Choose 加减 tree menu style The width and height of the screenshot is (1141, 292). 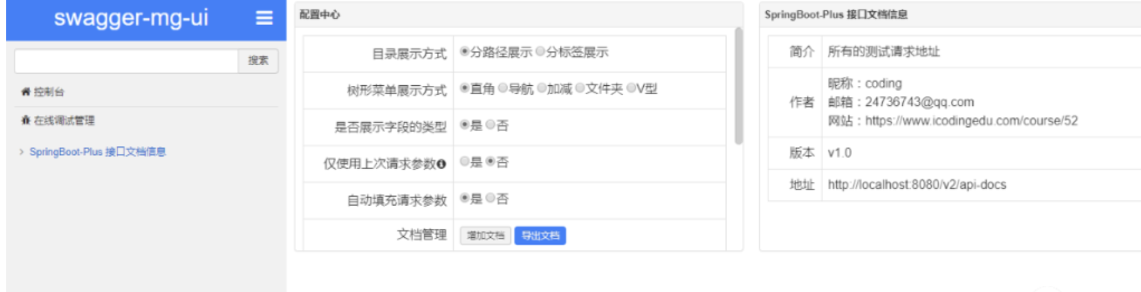tap(541, 88)
